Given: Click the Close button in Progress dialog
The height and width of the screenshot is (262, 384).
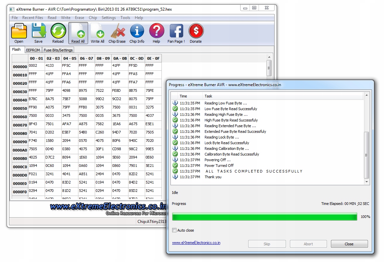Looking at the screenshot, I should (x=349, y=244).
